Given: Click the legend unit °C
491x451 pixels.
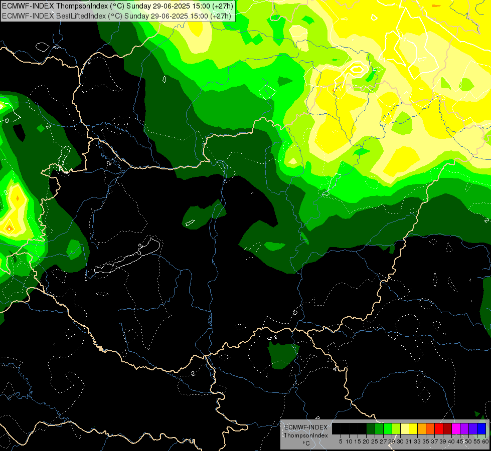Looking at the screenshot, I should pyautogui.click(x=306, y=443).
